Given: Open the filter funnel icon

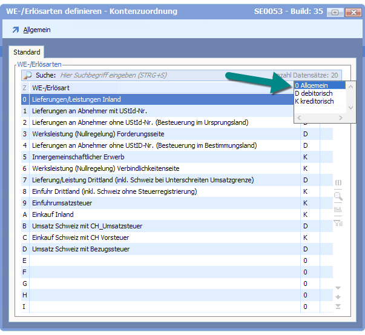Looking at the screenshot, I should pyautogui.click(x=338, y=223).
